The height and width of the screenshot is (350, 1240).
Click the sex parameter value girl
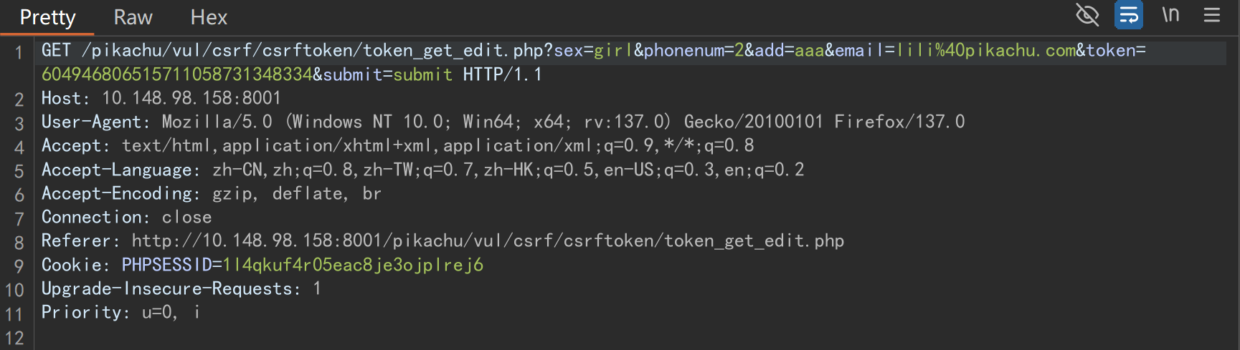(613, 50)
